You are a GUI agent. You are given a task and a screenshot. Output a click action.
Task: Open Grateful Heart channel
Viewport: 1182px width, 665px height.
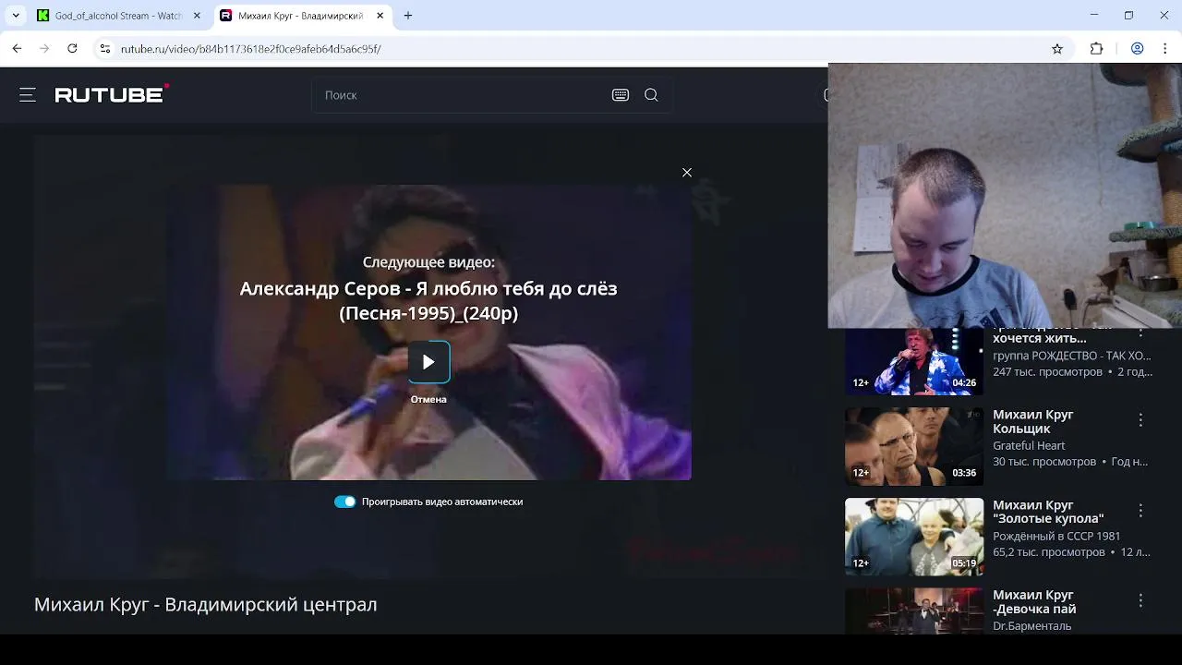1029,445
